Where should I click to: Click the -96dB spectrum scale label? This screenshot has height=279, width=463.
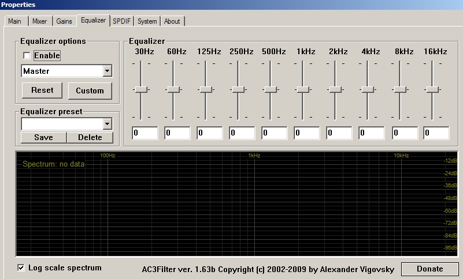tap(450, 247)
